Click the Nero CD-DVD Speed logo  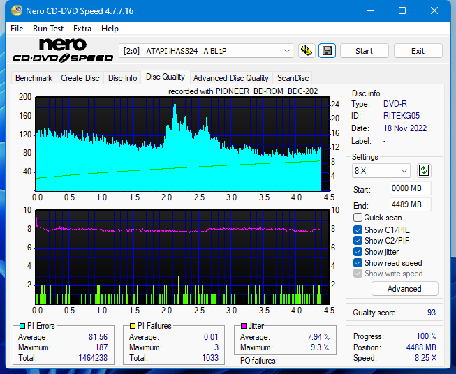63,51
